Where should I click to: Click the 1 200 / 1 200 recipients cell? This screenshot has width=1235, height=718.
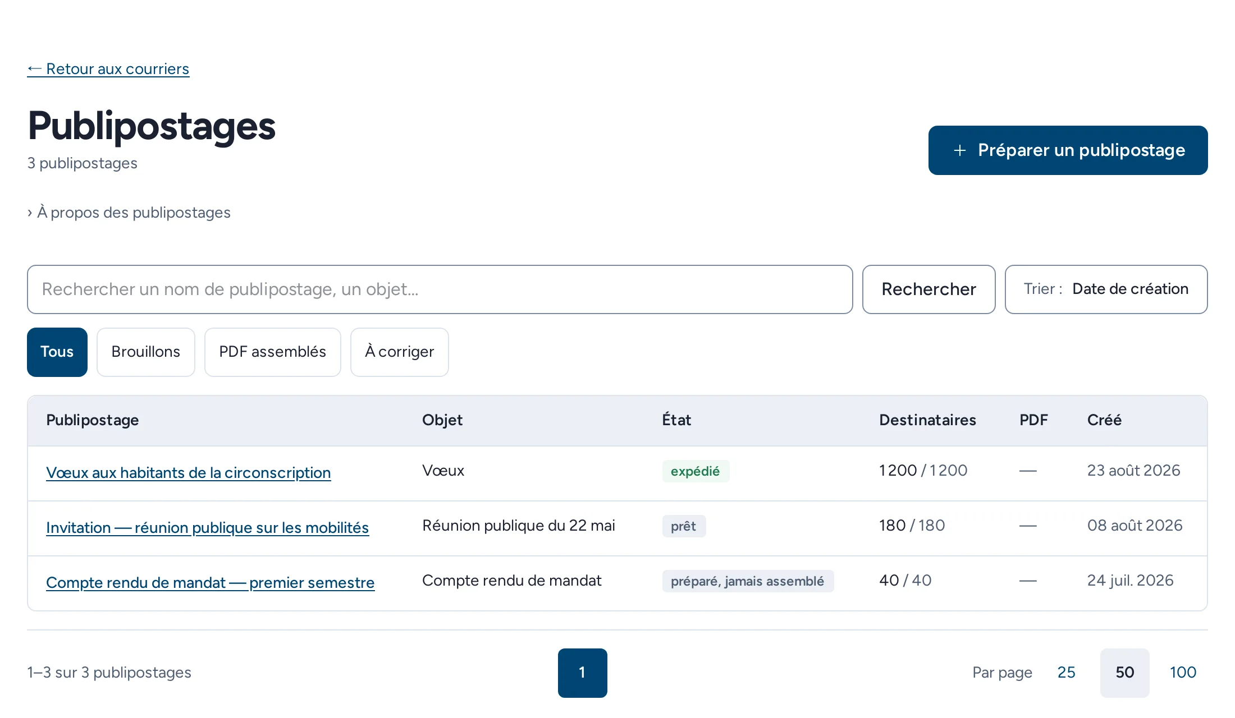pyautogui.click(x=923, y=471)
